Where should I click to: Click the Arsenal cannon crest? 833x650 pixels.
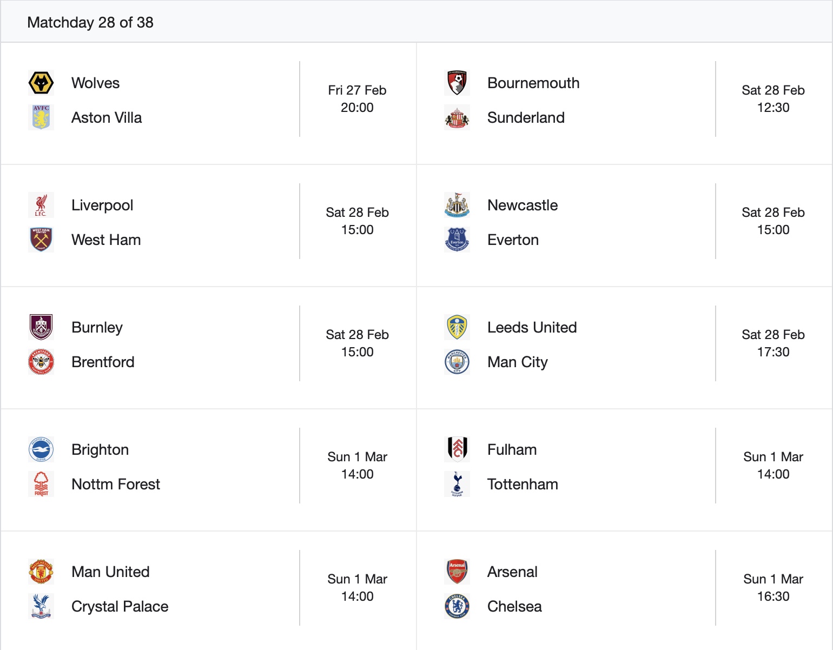[x=457, y=572]
